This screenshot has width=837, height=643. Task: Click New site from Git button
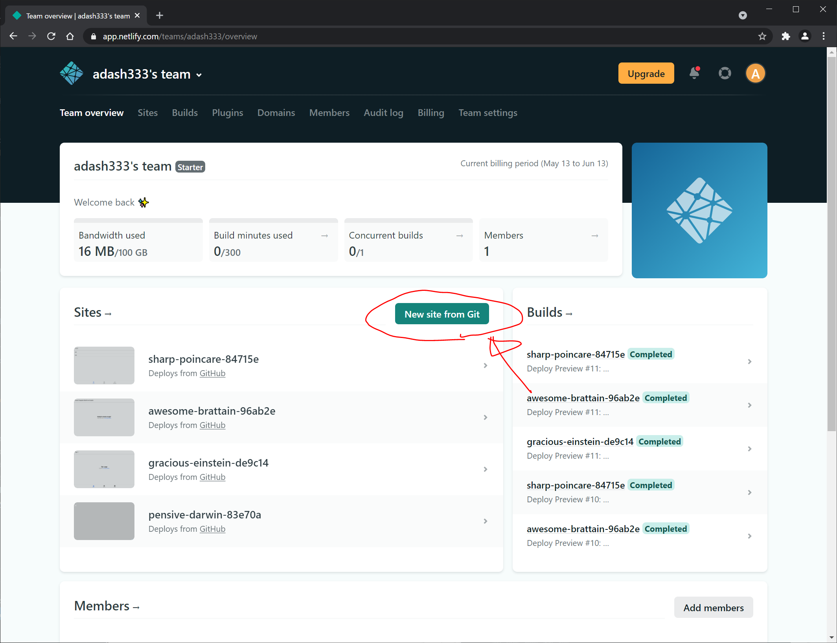(x=442, y=314)
